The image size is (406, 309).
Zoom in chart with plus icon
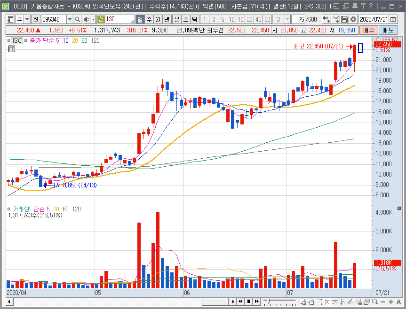pos(391,301)
